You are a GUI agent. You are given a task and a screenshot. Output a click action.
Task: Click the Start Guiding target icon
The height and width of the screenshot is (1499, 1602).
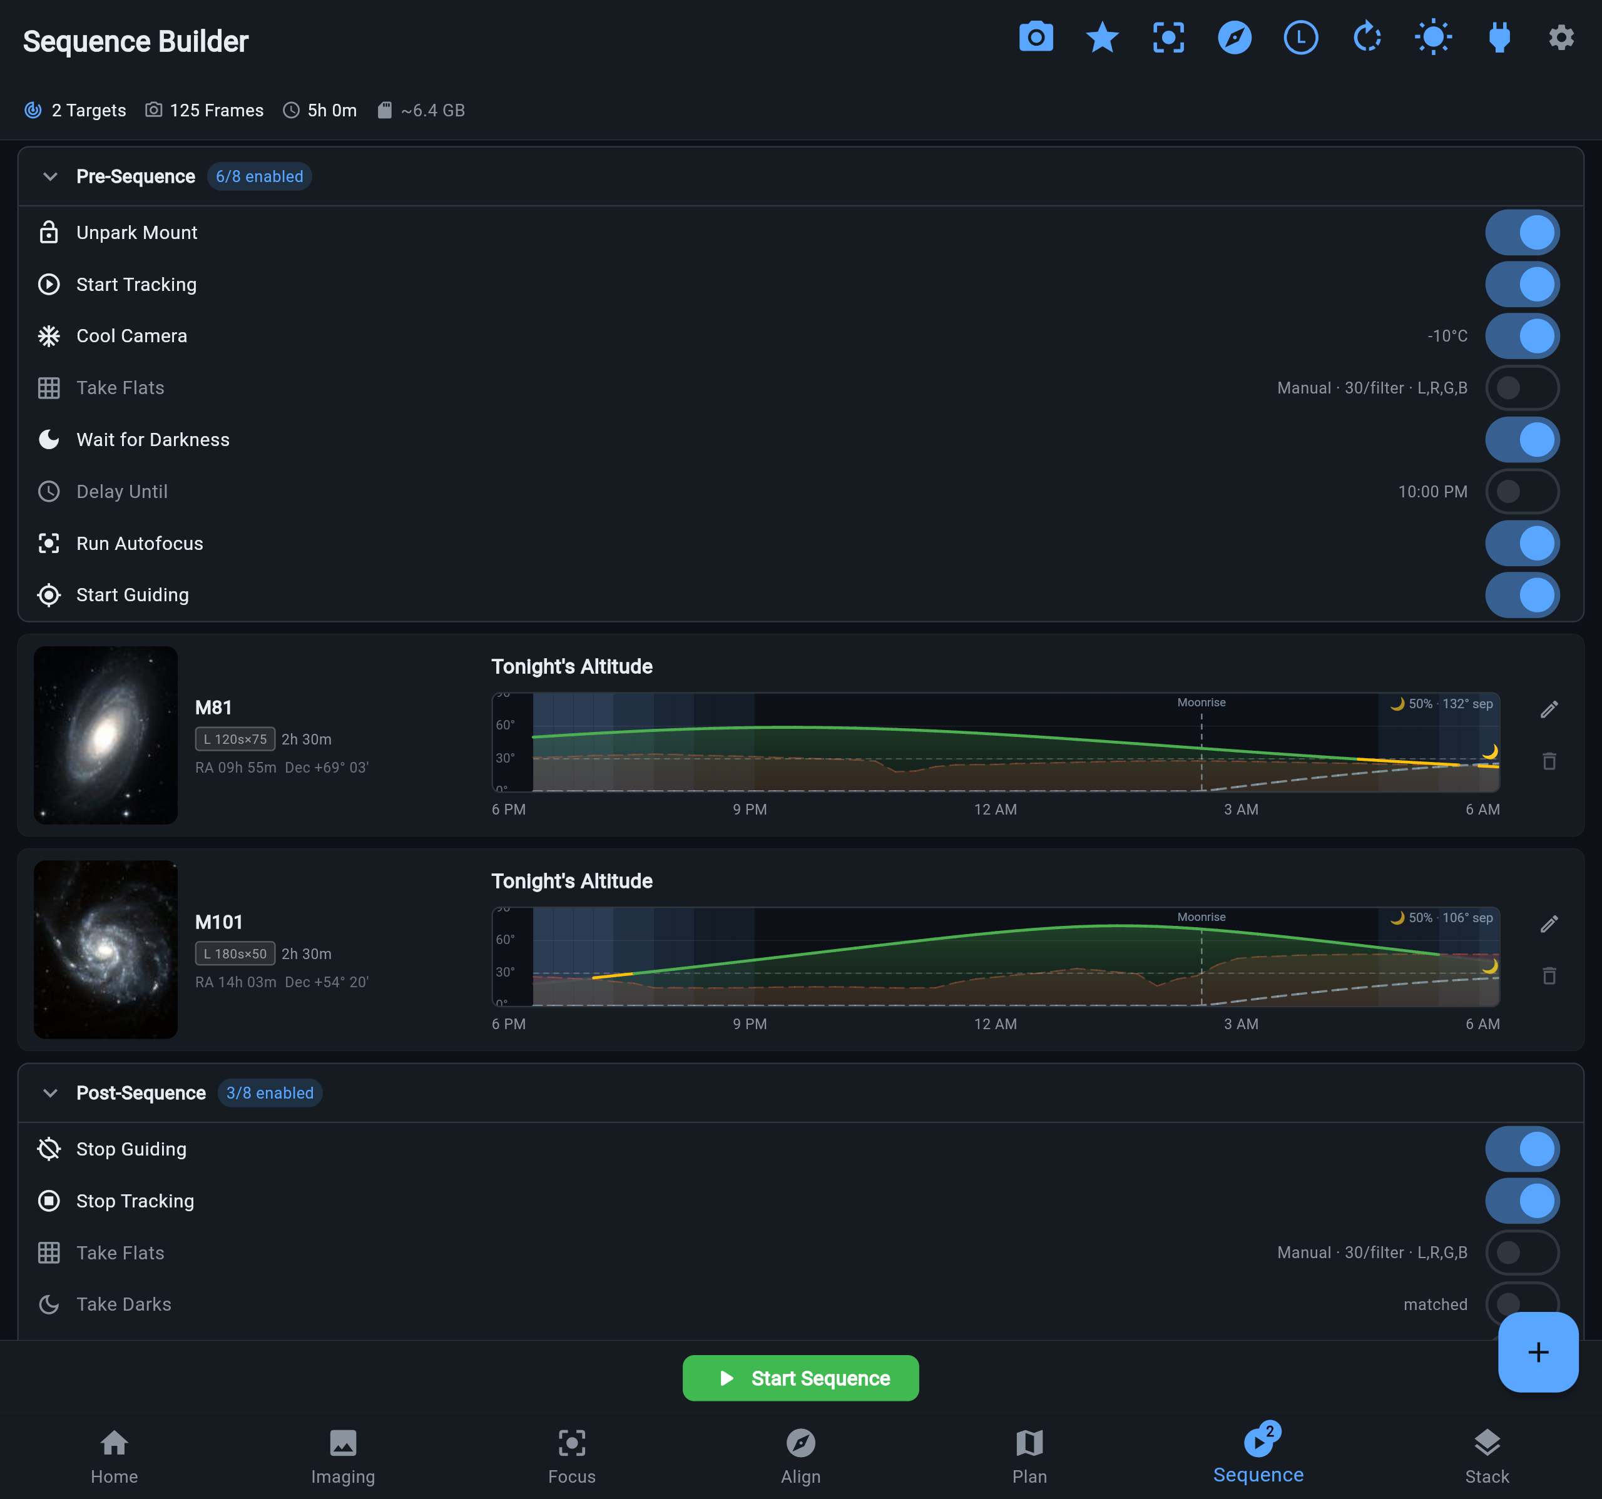[x=49, y=594]
